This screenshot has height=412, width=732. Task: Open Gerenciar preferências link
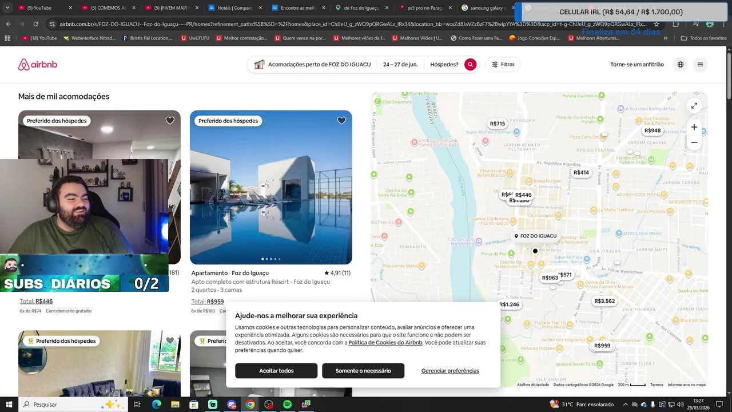coord(450,371)
